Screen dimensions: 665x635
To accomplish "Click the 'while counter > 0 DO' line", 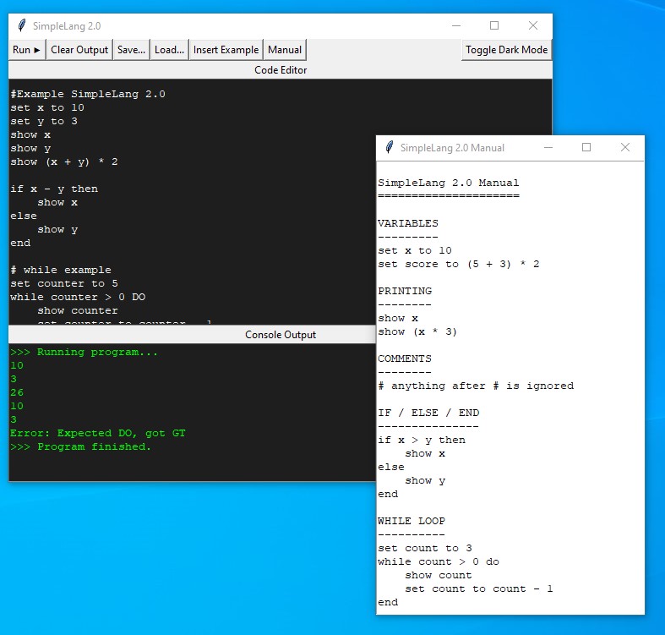I will tap(78, 297).
